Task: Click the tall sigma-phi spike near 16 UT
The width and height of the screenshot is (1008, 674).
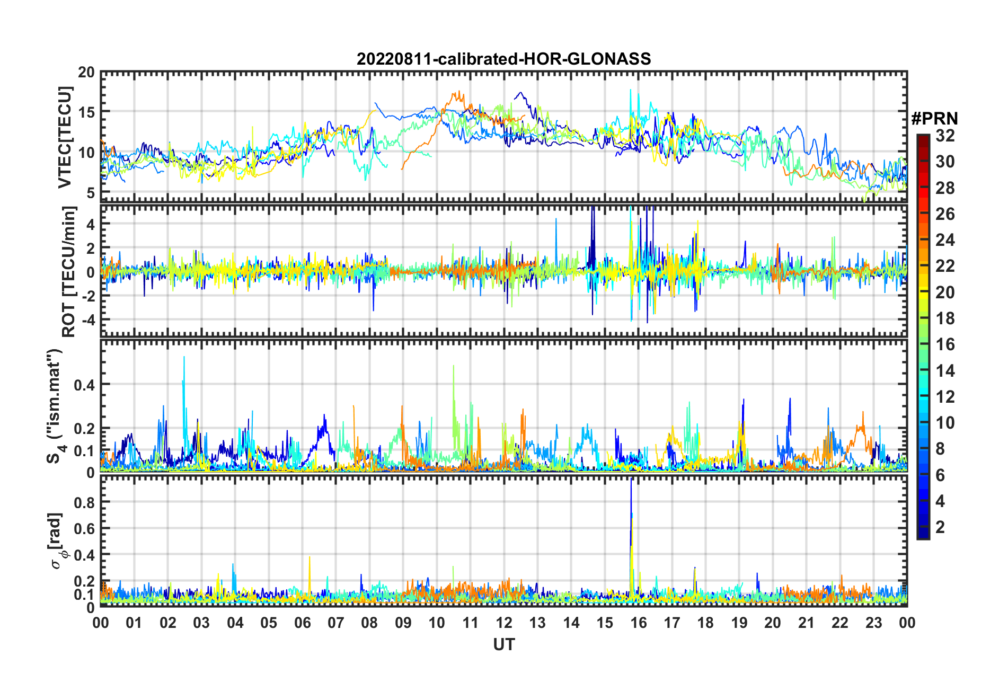Action: [x=631, y=487]
